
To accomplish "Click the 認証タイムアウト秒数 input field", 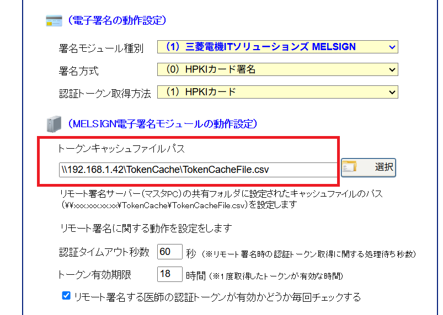I will click(170, 252).
